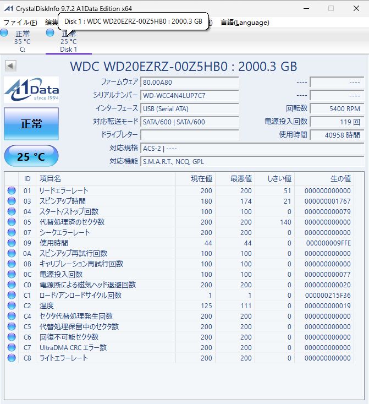Click status orb for C1 ロード/アンロードサイクル回数
Viewport: 369px width, 404px height.
12,295
